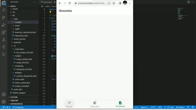Open the Extensions view
This screenshot has width=196, height=110.
pos(4,32)
